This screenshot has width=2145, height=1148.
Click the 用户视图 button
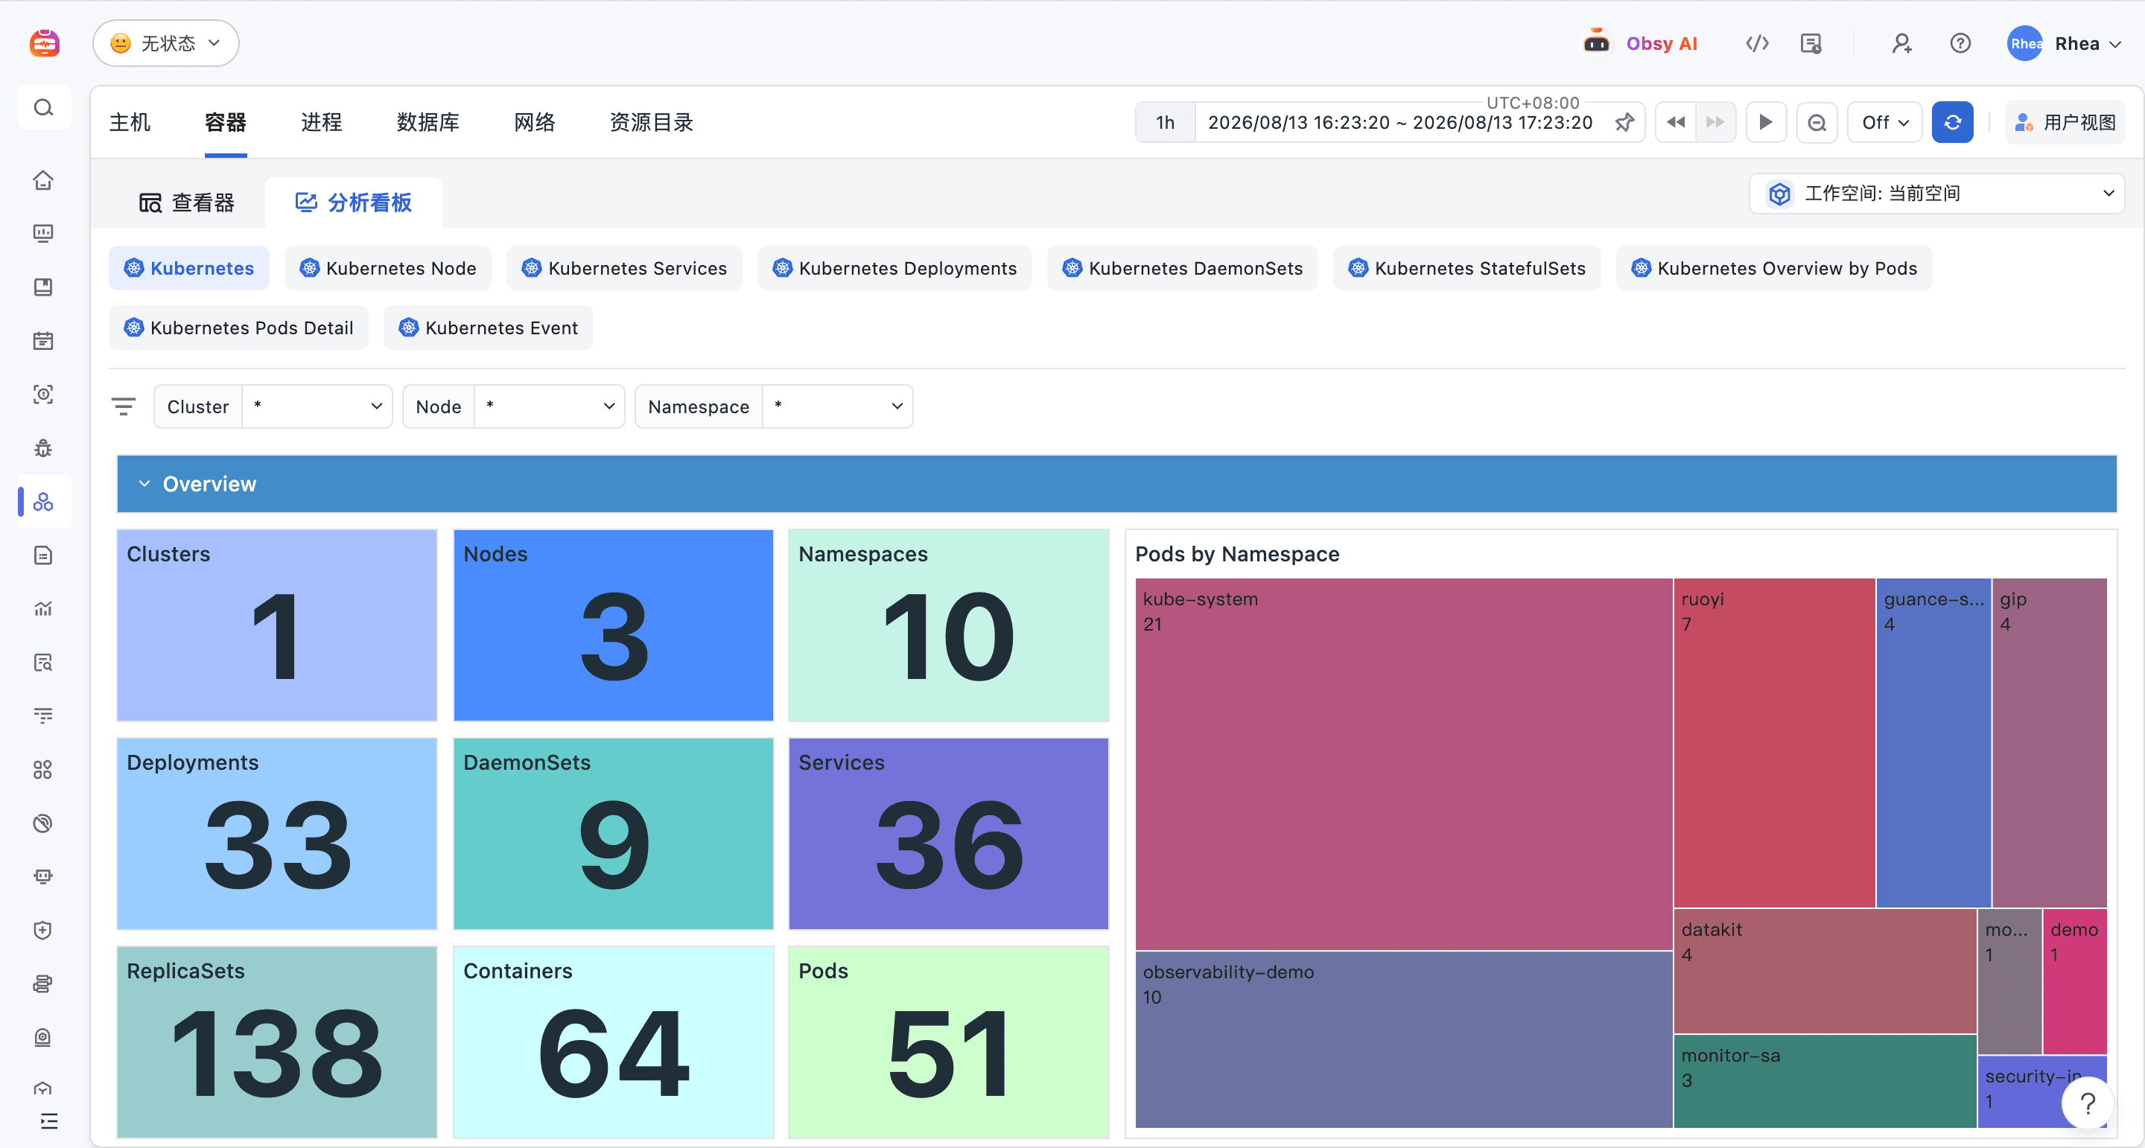point(2065,122)
